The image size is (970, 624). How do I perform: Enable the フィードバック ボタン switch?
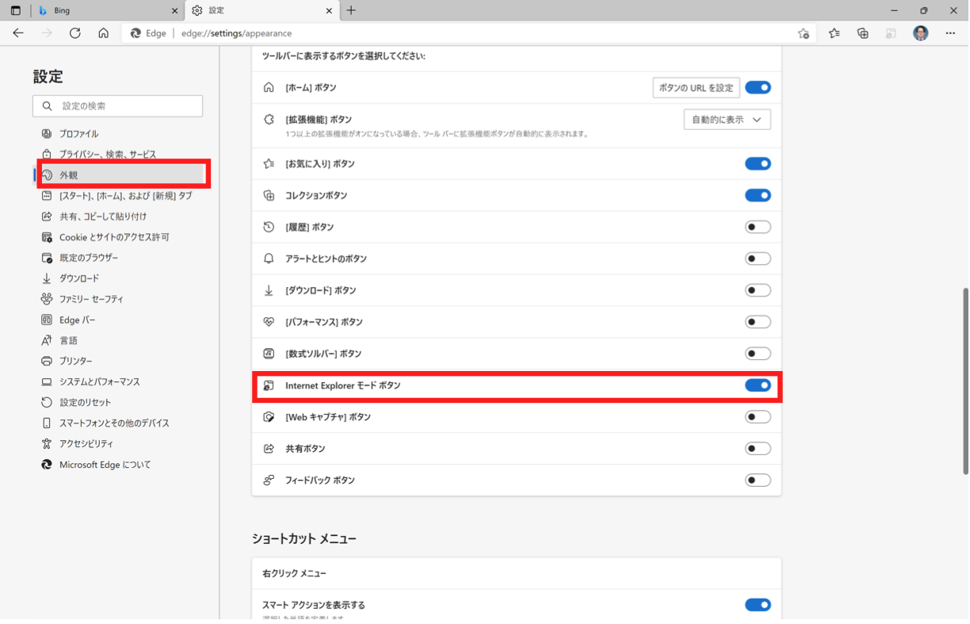758,480
